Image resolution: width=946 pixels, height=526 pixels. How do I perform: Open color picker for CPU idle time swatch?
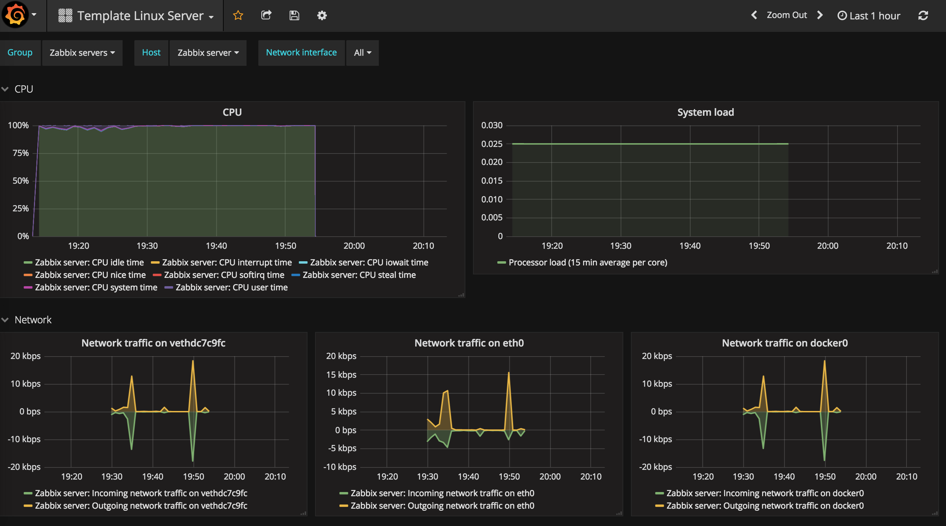tap(28, 262)
